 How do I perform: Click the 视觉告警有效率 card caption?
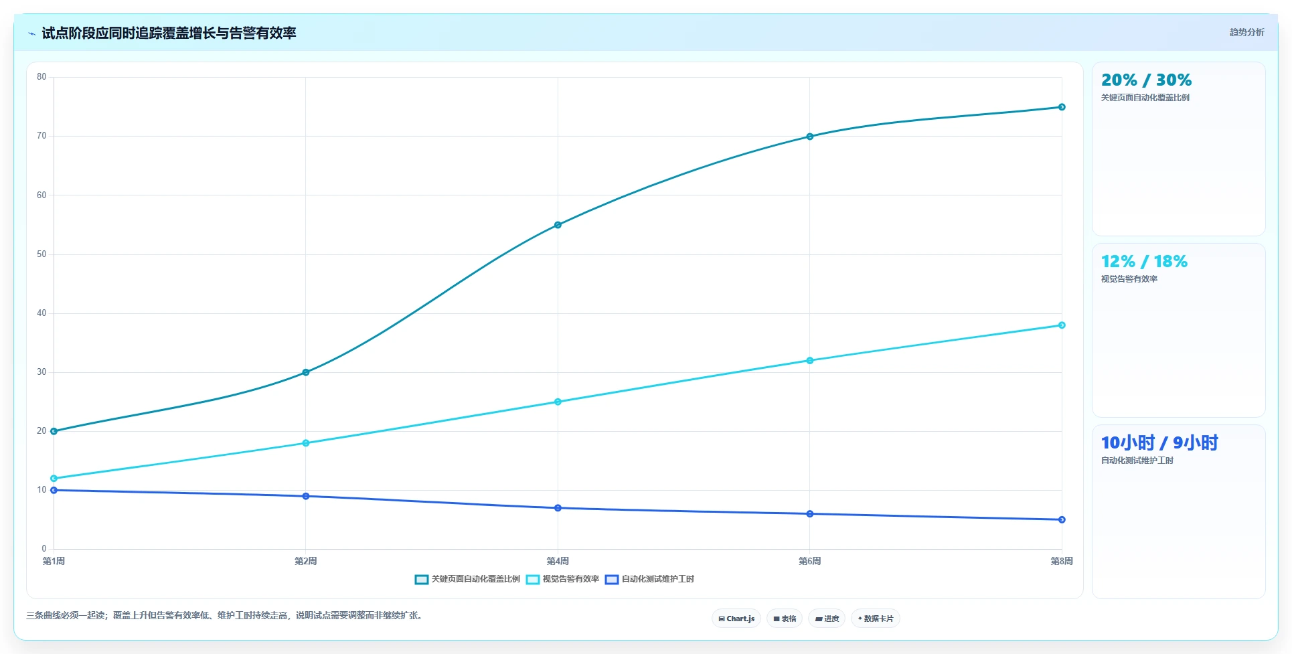click(1129, 279)
